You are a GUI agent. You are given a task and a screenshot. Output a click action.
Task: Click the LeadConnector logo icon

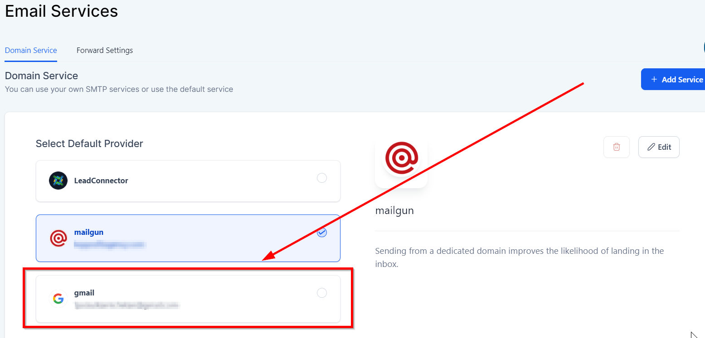click(x=58, y=181)
